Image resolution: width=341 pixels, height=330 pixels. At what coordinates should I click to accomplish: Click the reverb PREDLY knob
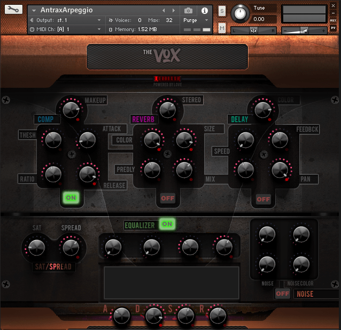point(152,170)
